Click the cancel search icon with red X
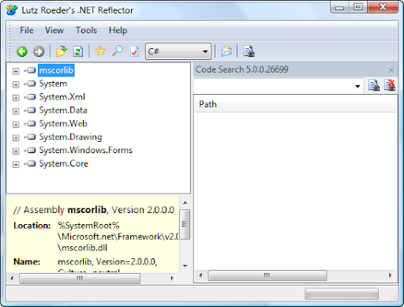Image resolution: width=404 pixels, height=307 pixels. click(390, 85)
